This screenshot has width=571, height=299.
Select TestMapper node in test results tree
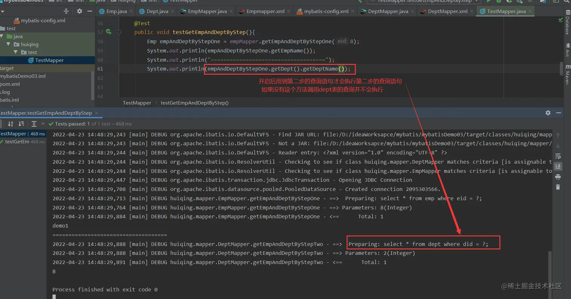click(23, 134)
